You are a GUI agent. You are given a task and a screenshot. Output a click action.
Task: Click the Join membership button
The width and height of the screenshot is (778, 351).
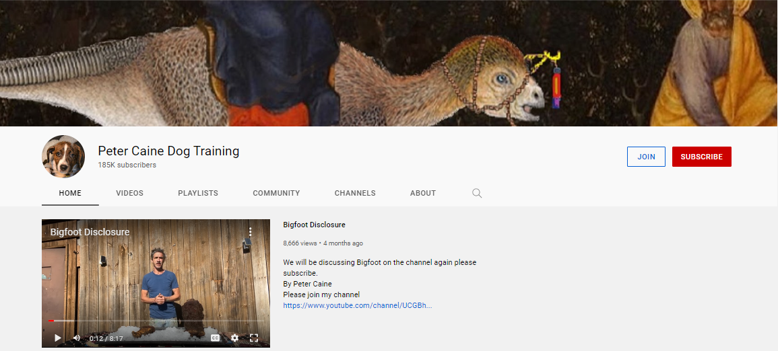click(646, 157)
